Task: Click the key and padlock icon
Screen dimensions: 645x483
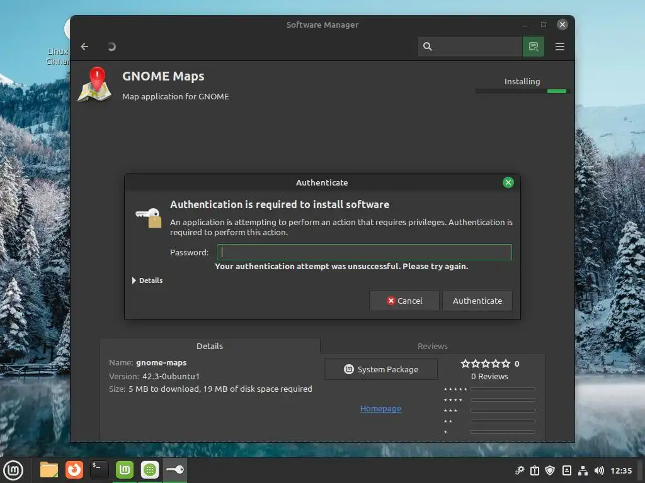Action: pyautogui.click(x=149, y=218)
